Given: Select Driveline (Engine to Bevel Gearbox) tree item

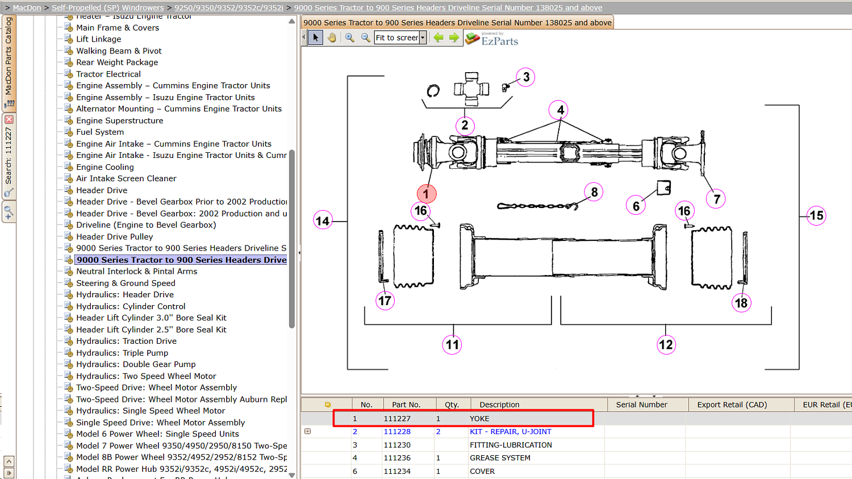Looking at the screenshot, I should pyautogui.click(x=146, y=225).
